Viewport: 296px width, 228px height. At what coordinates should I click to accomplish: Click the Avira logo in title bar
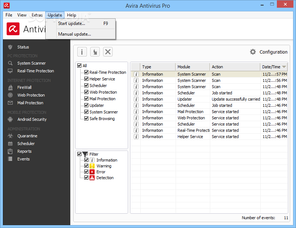(6, 6)
